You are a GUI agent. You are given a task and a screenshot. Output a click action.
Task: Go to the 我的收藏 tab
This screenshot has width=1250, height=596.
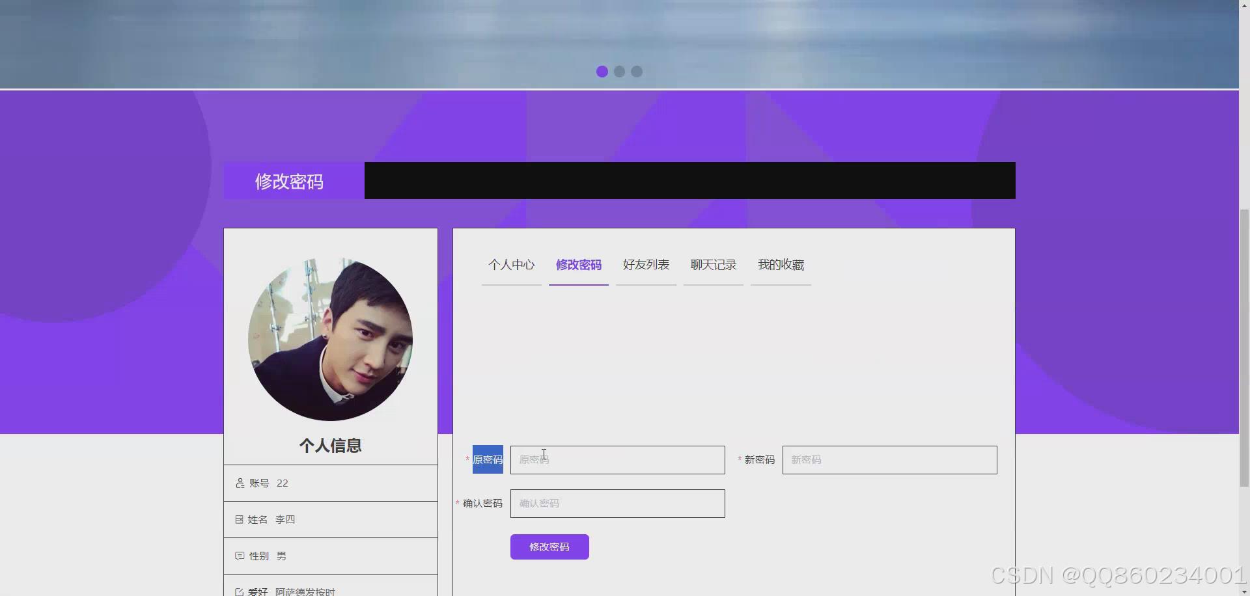[x=781, y=265]
